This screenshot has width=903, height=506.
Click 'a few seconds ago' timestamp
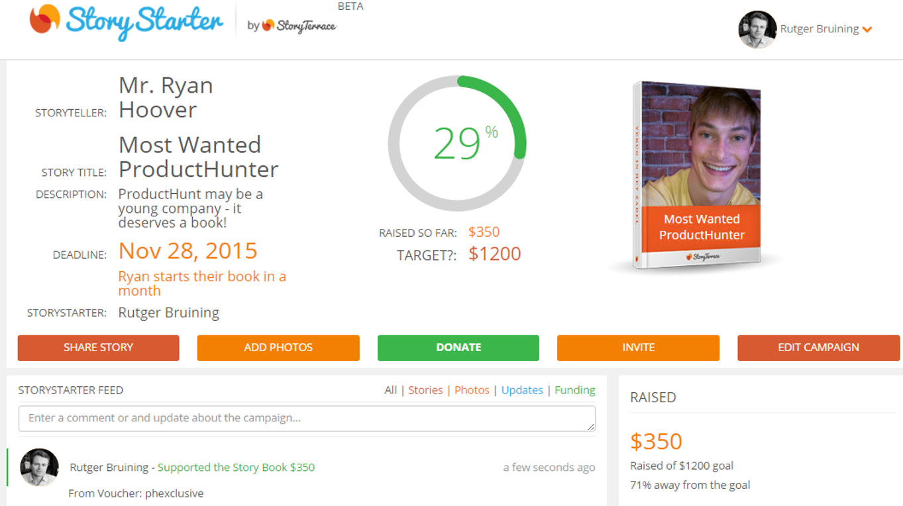[549, 468]
